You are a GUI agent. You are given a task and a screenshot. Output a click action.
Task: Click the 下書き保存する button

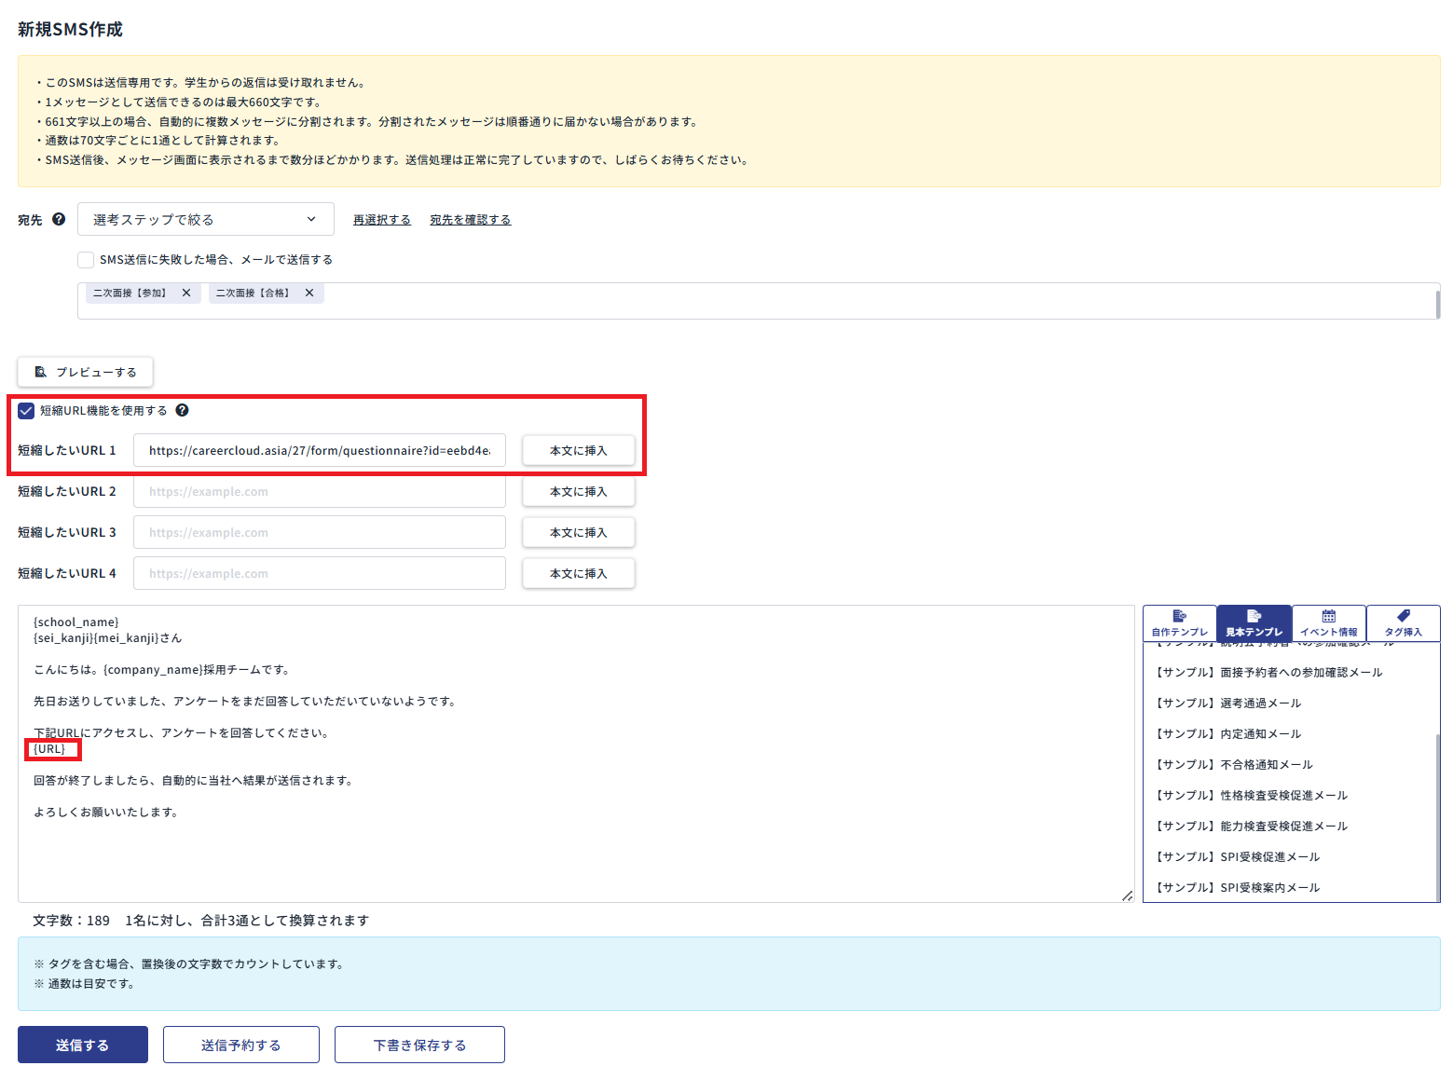pos(419,1045)
